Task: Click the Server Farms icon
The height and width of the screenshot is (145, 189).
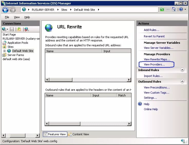Action: 4,55
